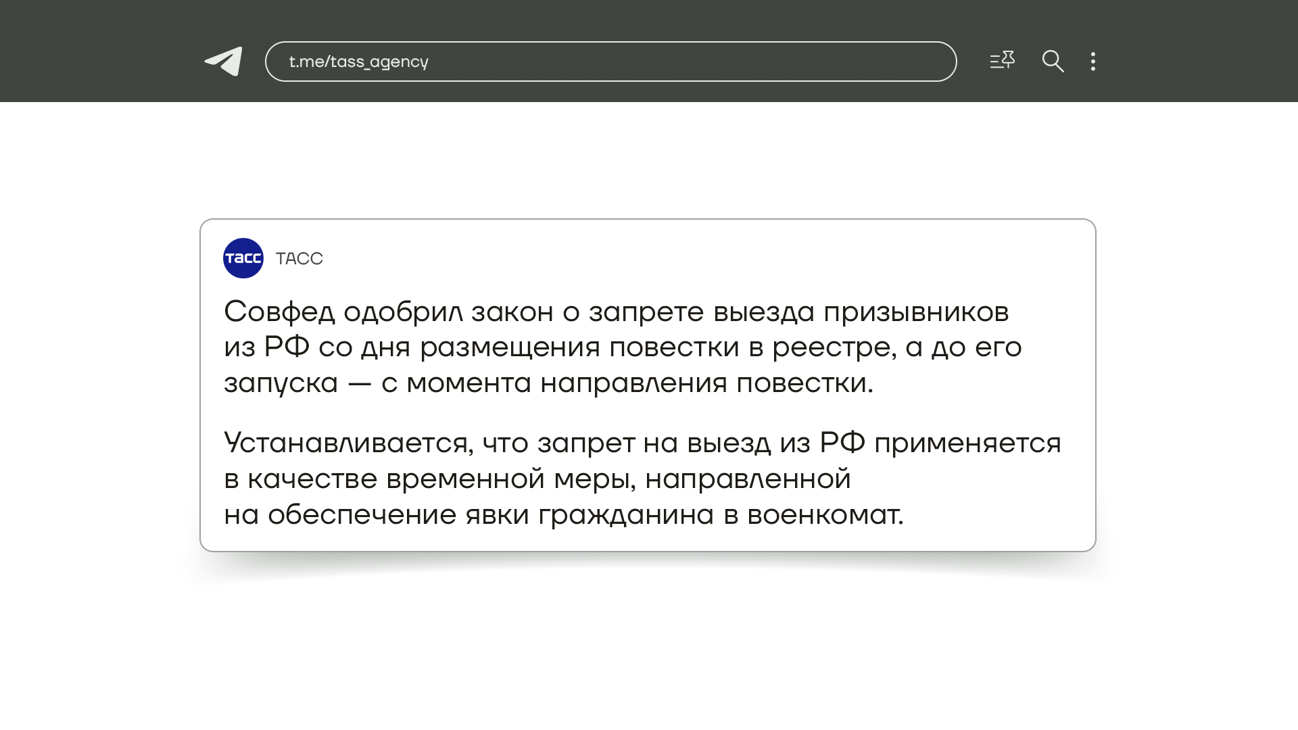Click blank white area below post card
The height and width of the screenshot is (730, 1298).
[649, 649]
